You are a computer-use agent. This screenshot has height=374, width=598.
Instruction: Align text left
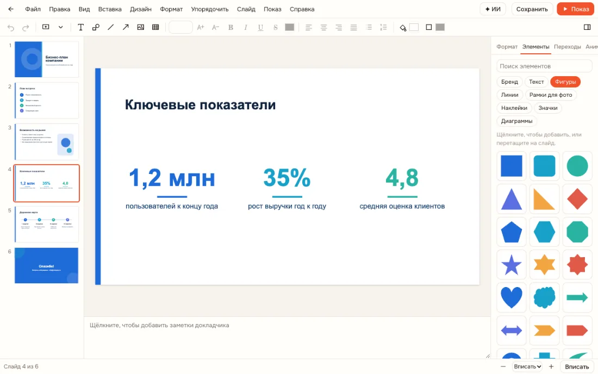point(309,27)
